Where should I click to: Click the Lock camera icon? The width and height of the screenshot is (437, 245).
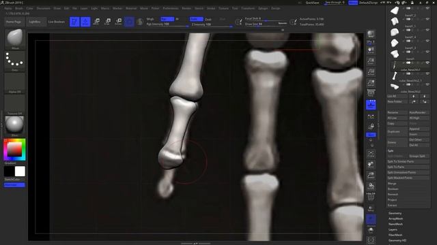click(371, 127)
